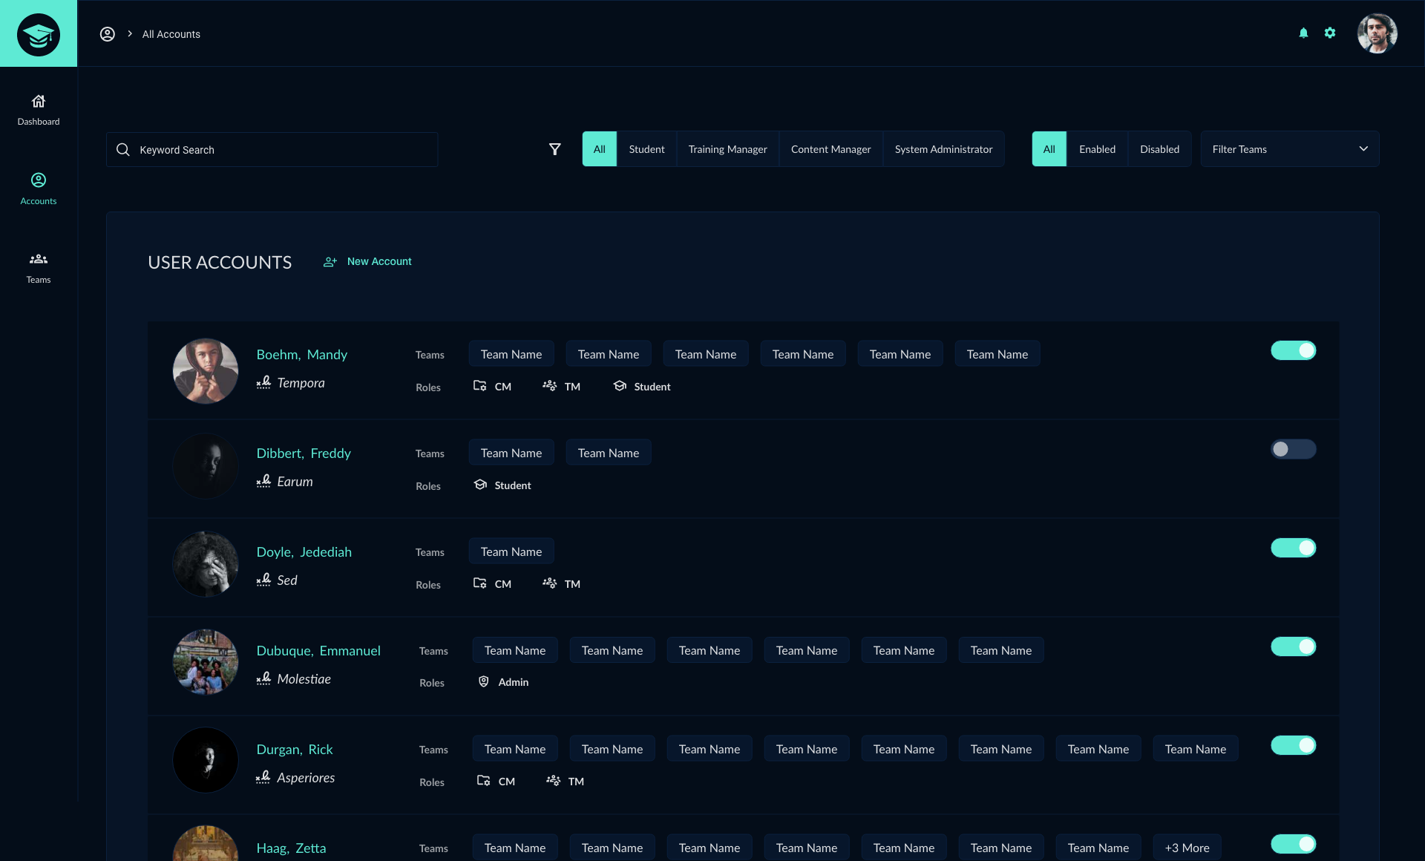Click CM role icon for Boehm, Mandy

(480, 386)
